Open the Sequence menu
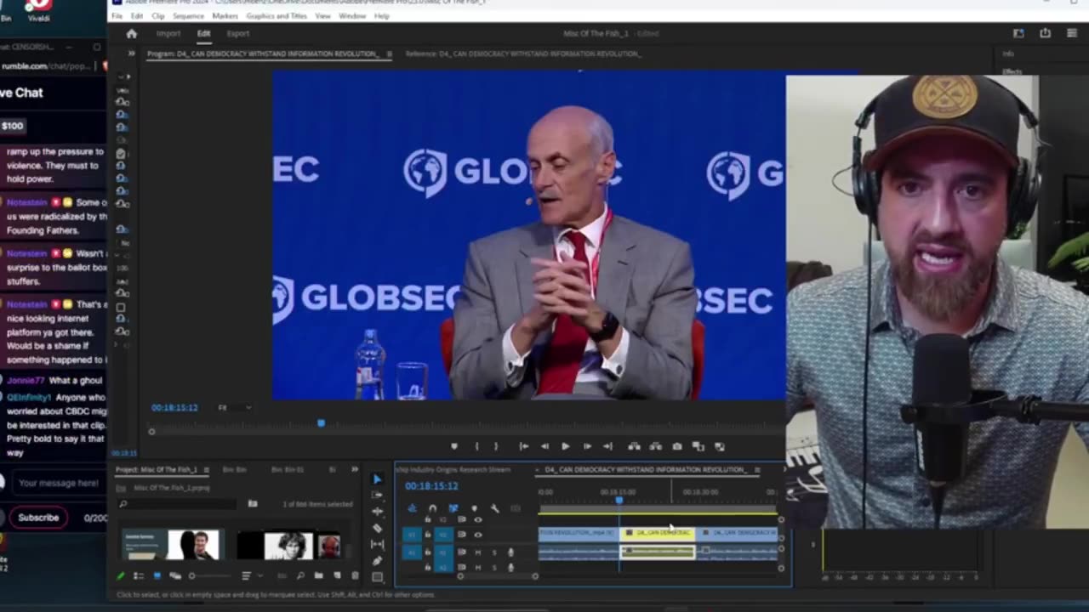The height and width of the screenshot is (612, 1089). pyautogui.click(x=188, y=16)
